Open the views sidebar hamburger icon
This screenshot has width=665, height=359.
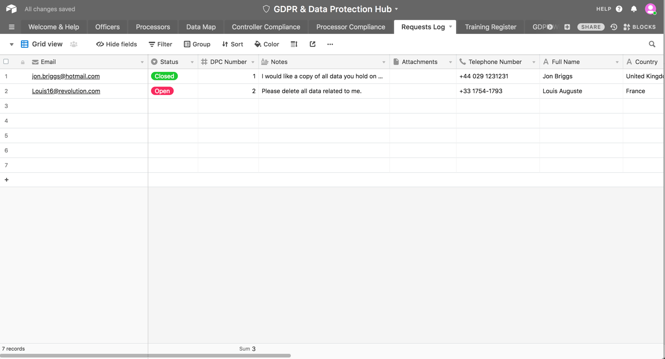tap(12, 27)
